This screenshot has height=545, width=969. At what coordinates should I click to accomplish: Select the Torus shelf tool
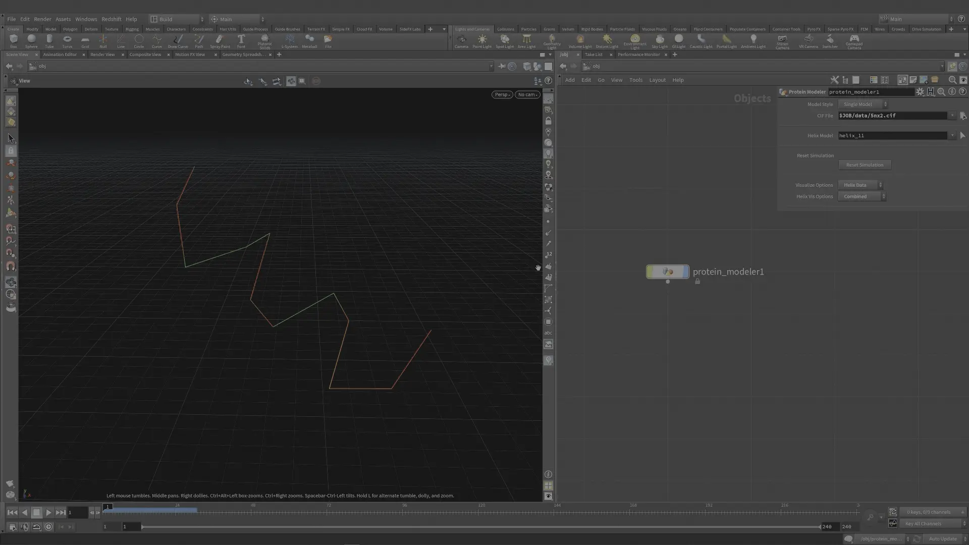[67, 41]
